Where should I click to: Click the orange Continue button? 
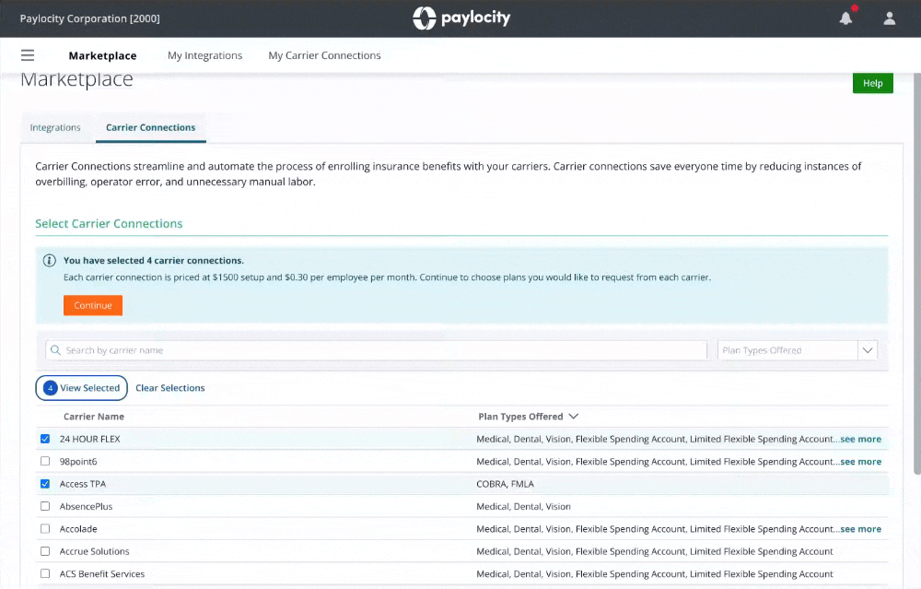tap(93, 305)
